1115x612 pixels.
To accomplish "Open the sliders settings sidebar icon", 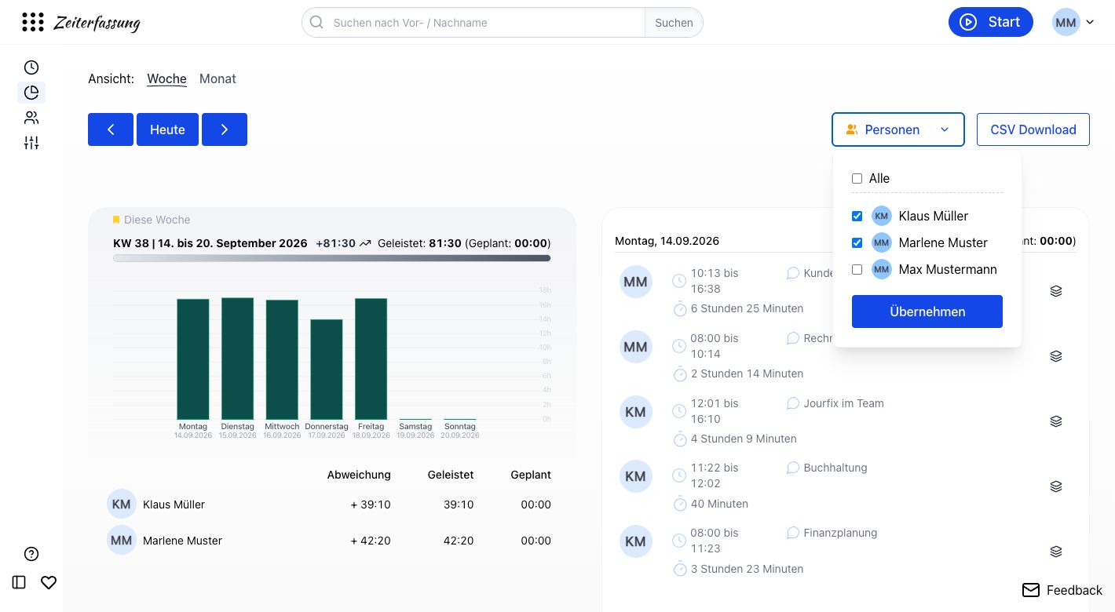I will coord(31,143).
